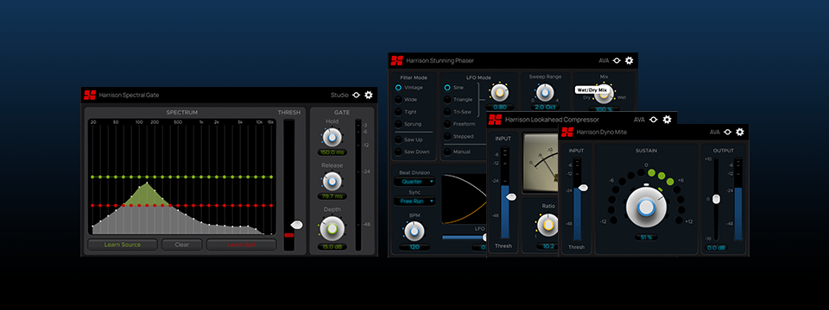The image size is (829, 310).
Task: Select Triangle LFO mode
Action: [x=447, y=100]
